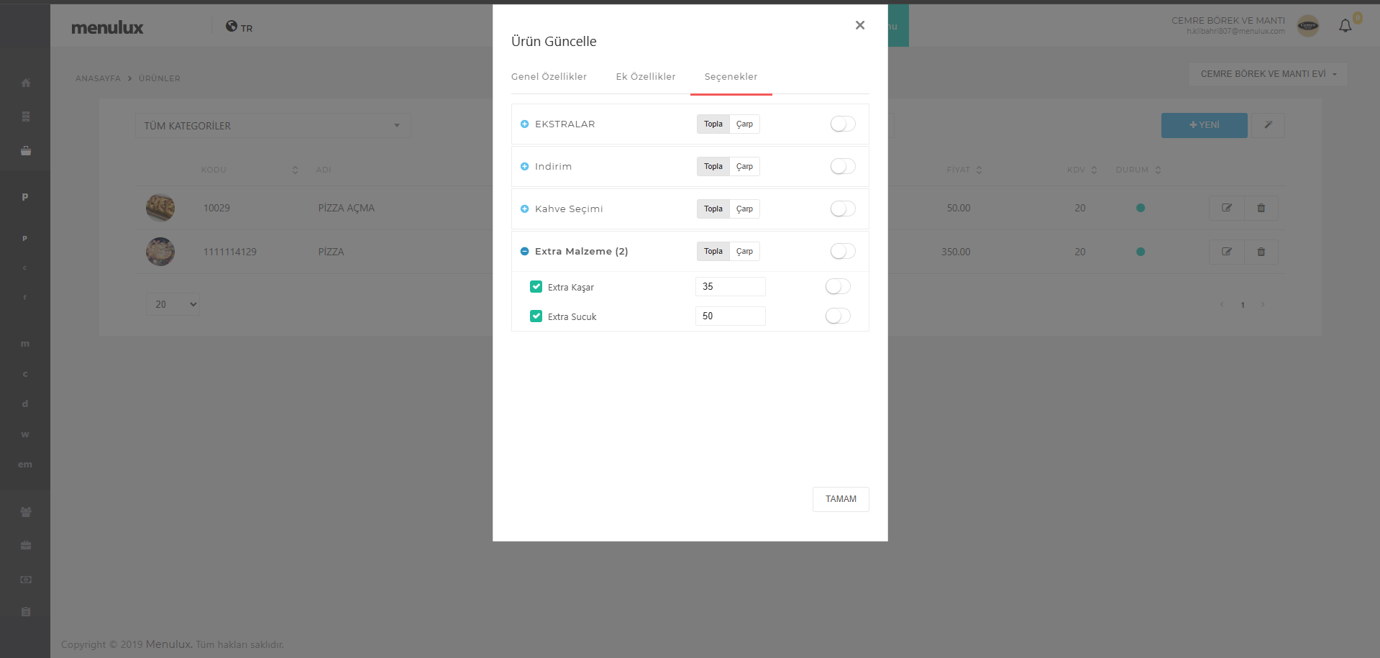1380x658 pixels.
Task: Close the Ürün Güncelle dialog
Action: [860, 25]
